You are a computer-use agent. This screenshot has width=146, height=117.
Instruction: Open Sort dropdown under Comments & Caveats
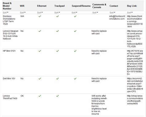pyautogui.click(x=95, y=13)
